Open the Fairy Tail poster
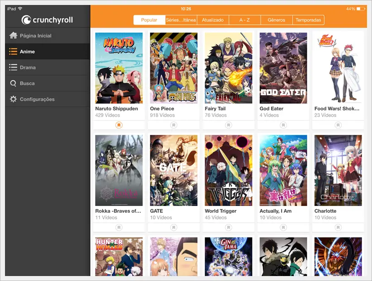Screen dimensions: 372x281 tap(229, 68)
